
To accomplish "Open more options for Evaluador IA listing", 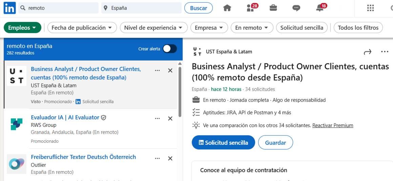I will click(158, 119).
